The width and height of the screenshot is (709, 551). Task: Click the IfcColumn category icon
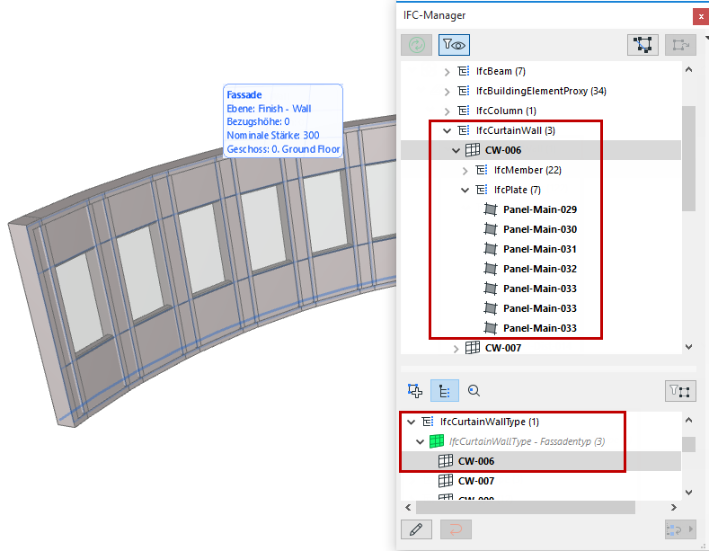pos(464,111)
